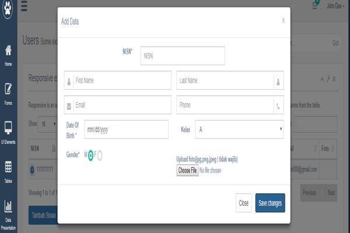Open the Show entries count dropdown
Image resolution: width=350 pixels, height=233 pixels.
pos(45,124)
